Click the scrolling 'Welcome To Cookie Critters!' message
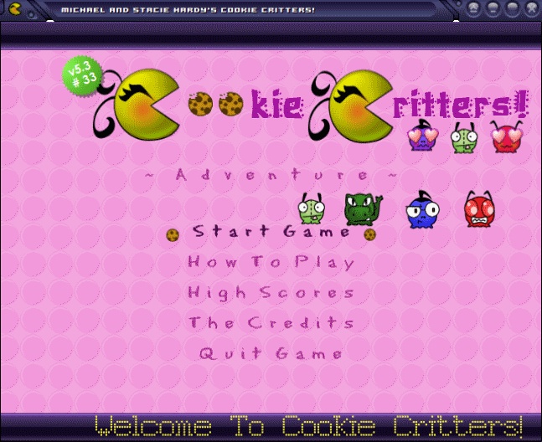The width and height of the screenshot is (542, 442). coord(308,426)
